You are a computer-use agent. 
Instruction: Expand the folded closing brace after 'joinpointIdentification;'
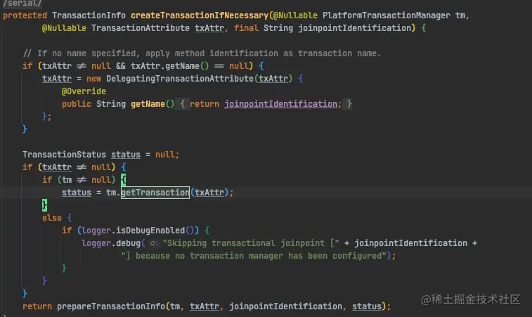tap(349, 104)
